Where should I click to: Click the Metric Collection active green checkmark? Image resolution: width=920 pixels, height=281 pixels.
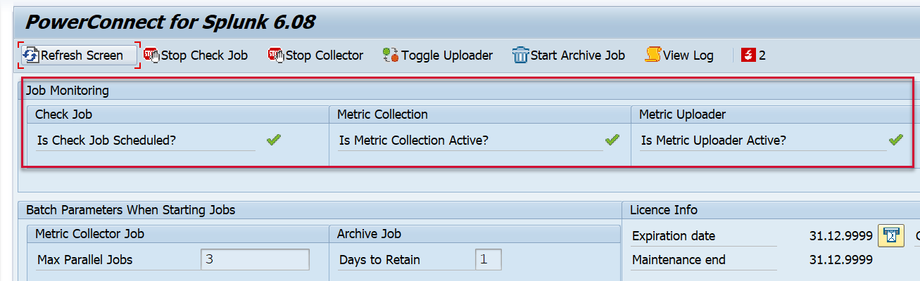pos(612,140)
